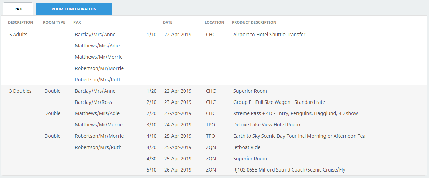The image size is (429, 178).
Task: Click the Description column header
Action: 20,22
